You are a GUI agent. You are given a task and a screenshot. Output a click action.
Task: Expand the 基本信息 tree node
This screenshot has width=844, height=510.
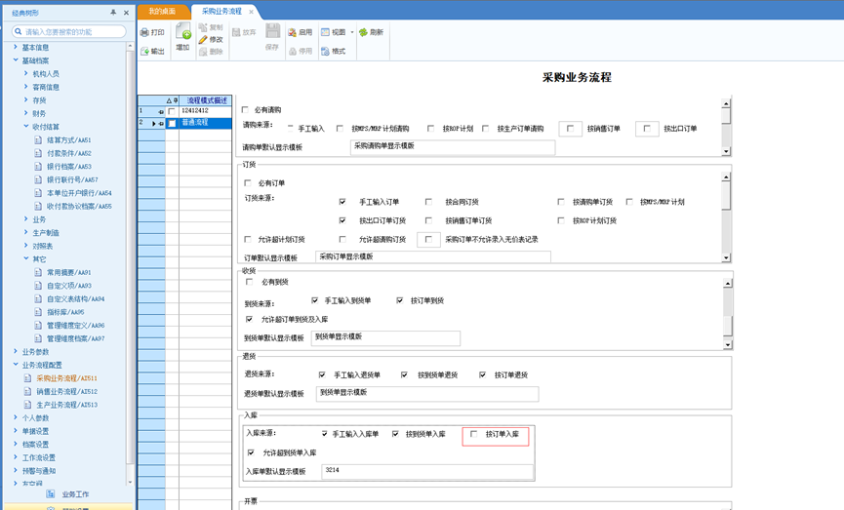point(16,48)
